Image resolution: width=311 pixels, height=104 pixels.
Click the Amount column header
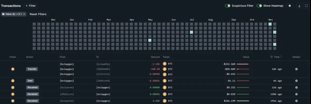[x=155, y=57]
